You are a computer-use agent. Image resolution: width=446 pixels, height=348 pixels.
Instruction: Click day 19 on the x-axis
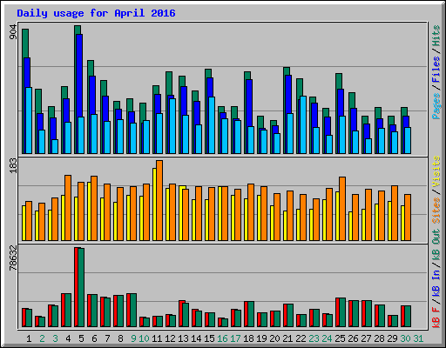261,338
